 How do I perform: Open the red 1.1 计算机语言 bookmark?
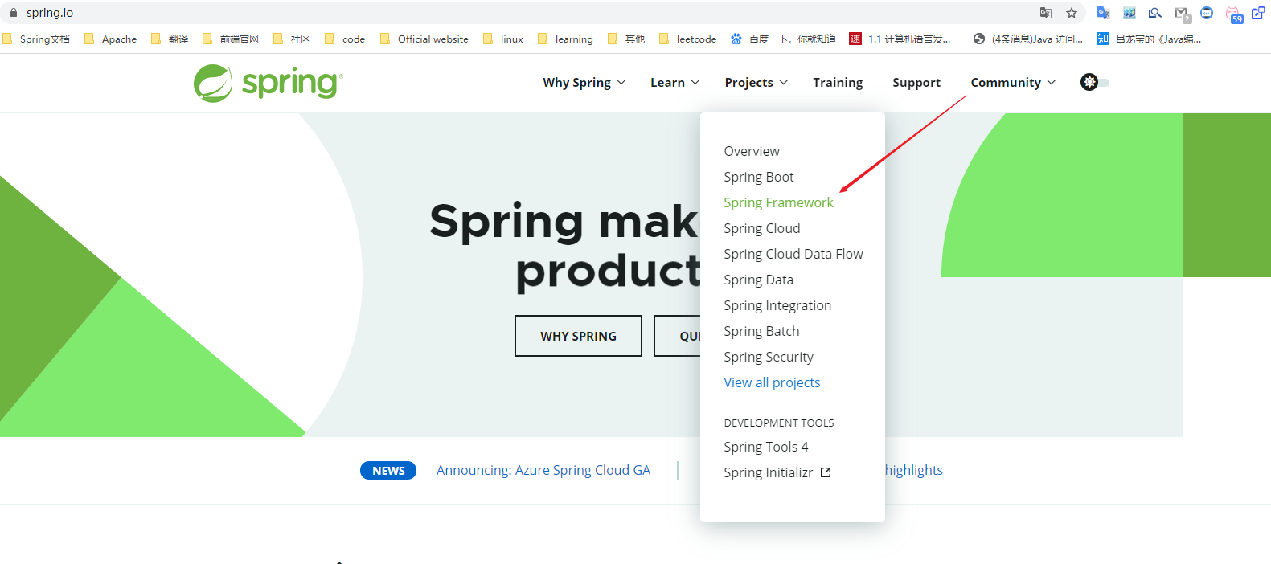[900, 39]
